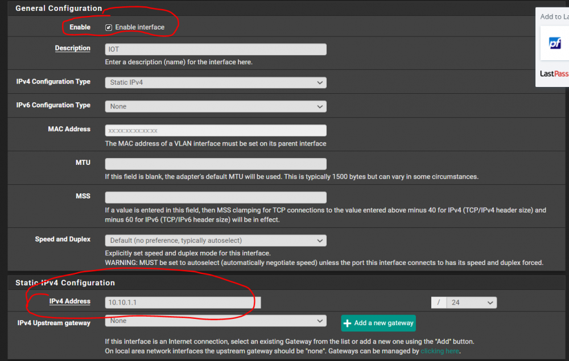Click the plus icon on Add gateway button
This screenshot has width=569, height=361.
point(347,323)
